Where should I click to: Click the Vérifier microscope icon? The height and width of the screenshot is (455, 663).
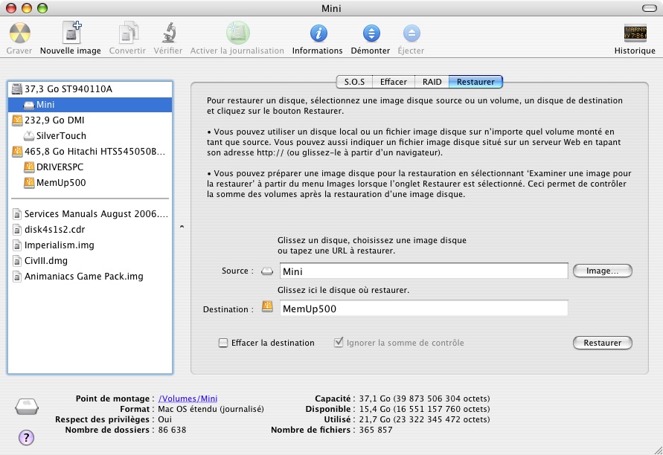(169, 33)
